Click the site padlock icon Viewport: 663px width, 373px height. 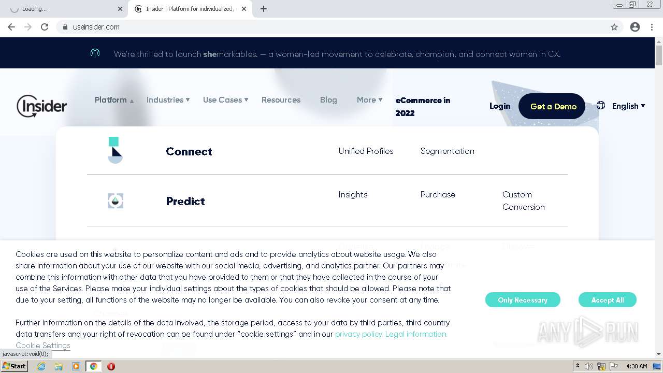pos(65,27)
